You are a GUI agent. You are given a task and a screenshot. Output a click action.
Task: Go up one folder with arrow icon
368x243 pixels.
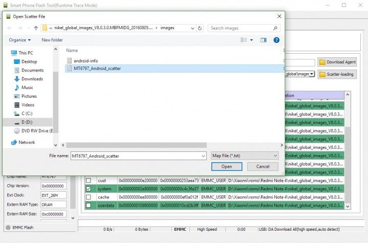tap(36, 28)
